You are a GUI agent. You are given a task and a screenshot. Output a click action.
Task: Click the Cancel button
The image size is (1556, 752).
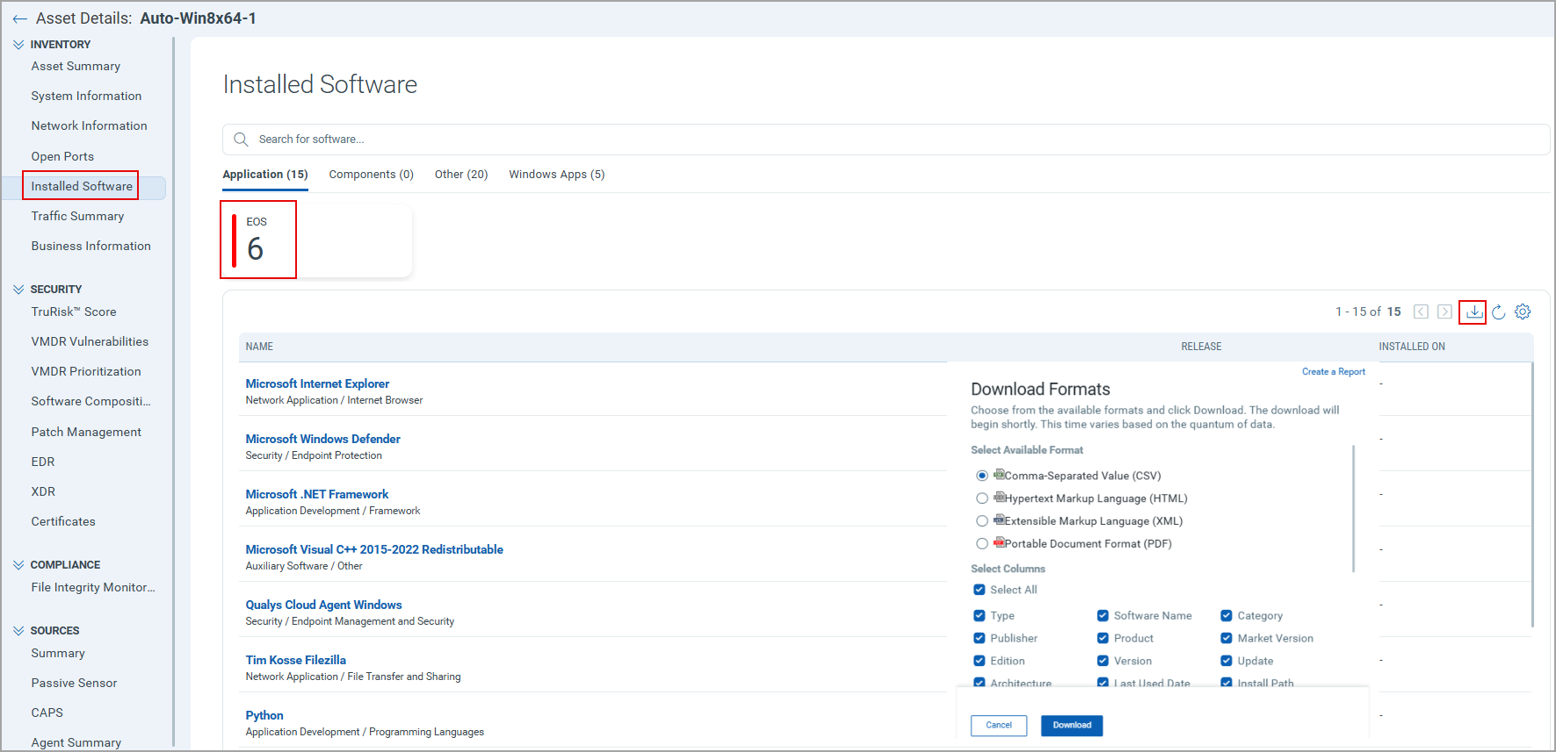(999, 726)
